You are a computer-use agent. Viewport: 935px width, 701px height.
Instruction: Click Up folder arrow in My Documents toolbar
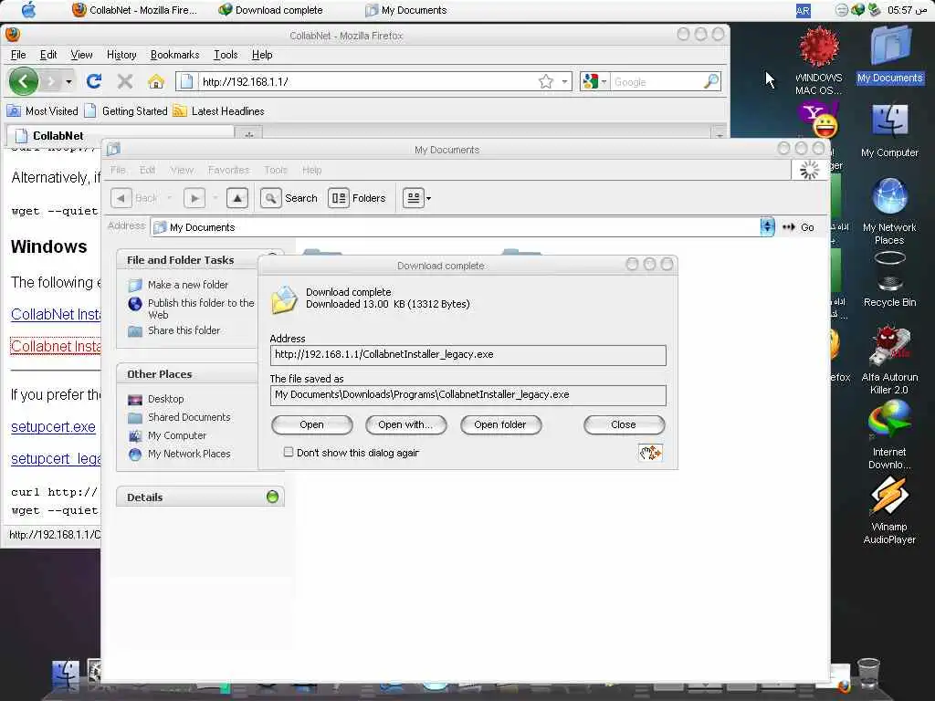pos(237,198)
